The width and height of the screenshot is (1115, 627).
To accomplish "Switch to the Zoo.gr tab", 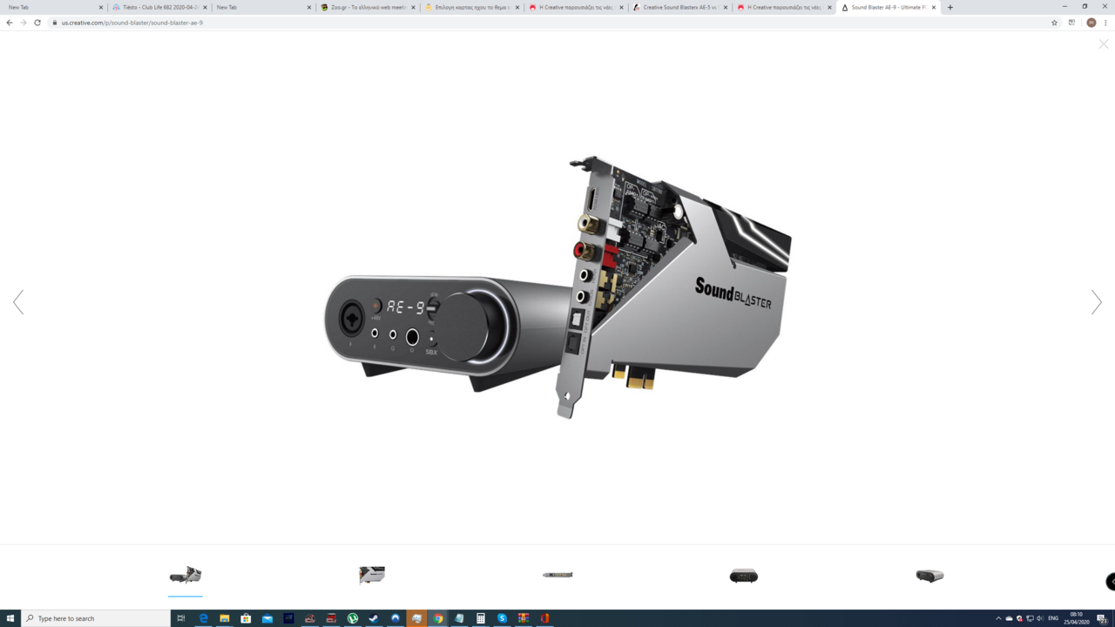I will (368, 7).
